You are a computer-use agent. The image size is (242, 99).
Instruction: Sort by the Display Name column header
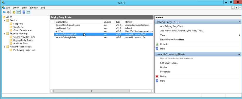pyautogui.click(x=79, y=22)
